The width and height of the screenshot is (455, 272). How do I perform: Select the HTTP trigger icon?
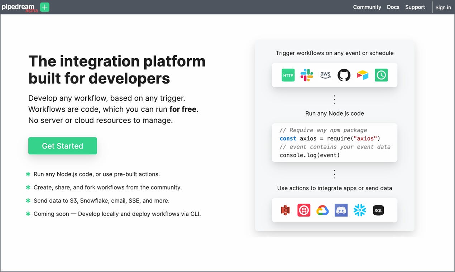coord(288,75)
